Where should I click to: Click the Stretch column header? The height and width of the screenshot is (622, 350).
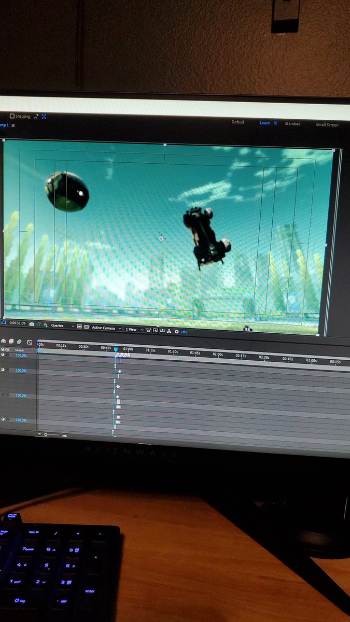pos(19,350)
